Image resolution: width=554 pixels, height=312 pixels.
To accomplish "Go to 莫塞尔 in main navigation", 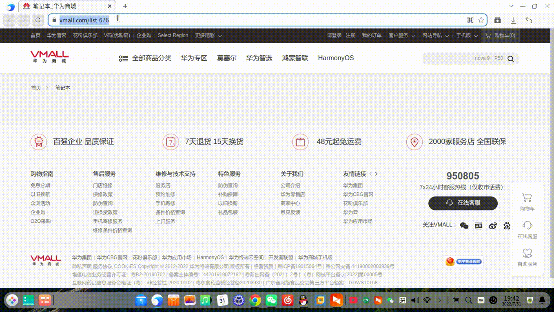I will click(226, 58).
